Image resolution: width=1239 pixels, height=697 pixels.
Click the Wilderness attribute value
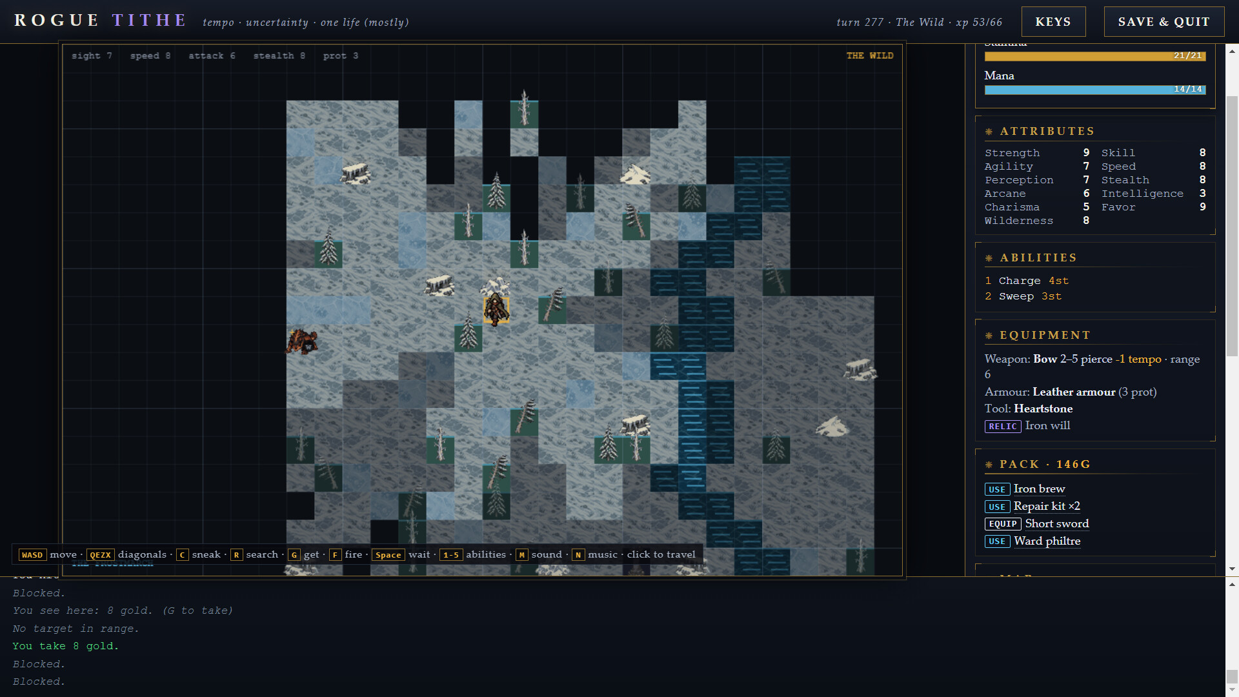click(x=1086, y=221)
